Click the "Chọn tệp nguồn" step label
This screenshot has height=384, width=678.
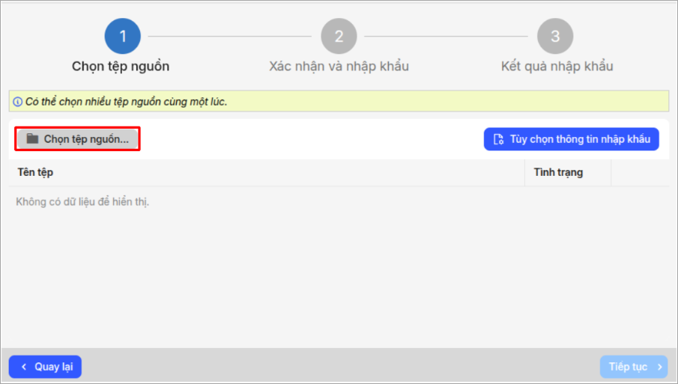coord(121,66)
